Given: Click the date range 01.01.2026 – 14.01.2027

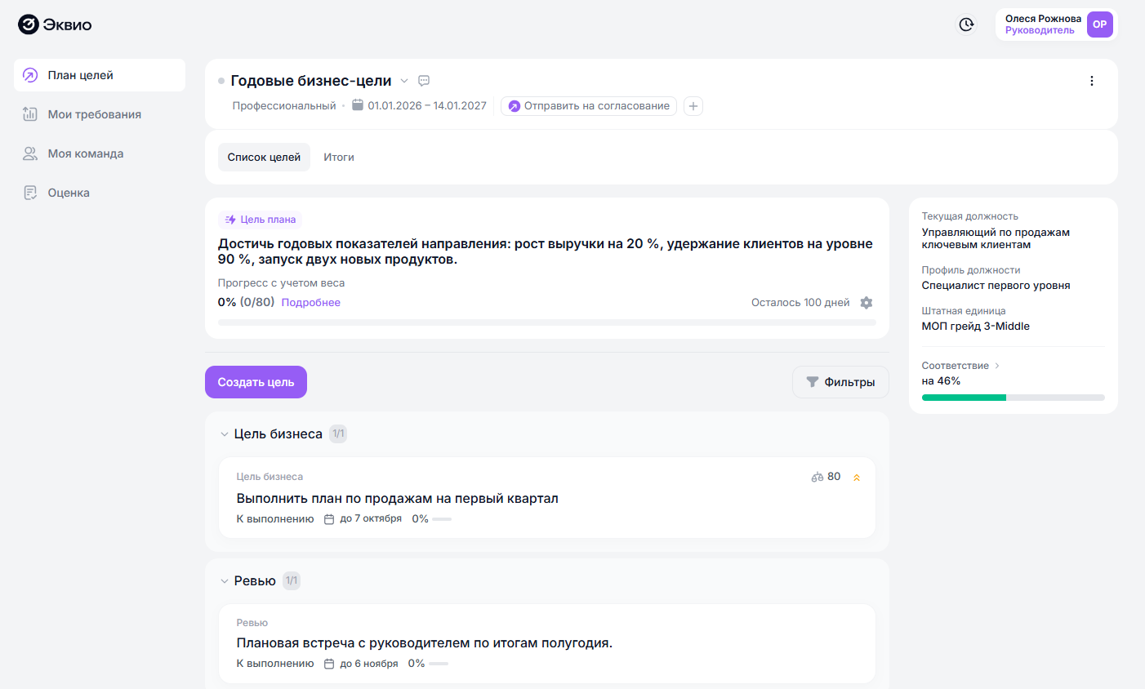Looking at the screenshot, I should click(427, 106).
